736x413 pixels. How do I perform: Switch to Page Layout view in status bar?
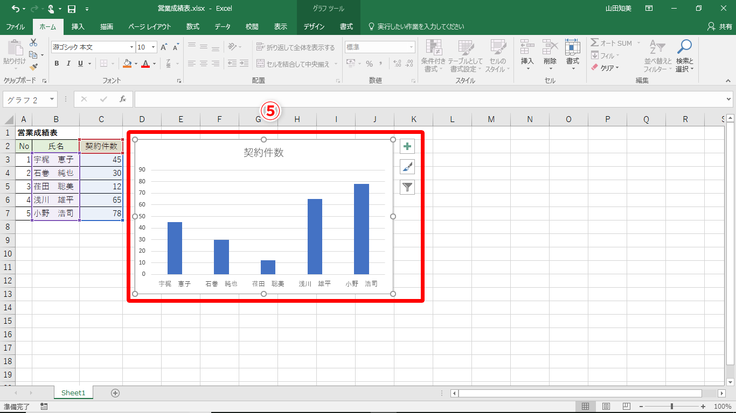[x=606, y=407]
